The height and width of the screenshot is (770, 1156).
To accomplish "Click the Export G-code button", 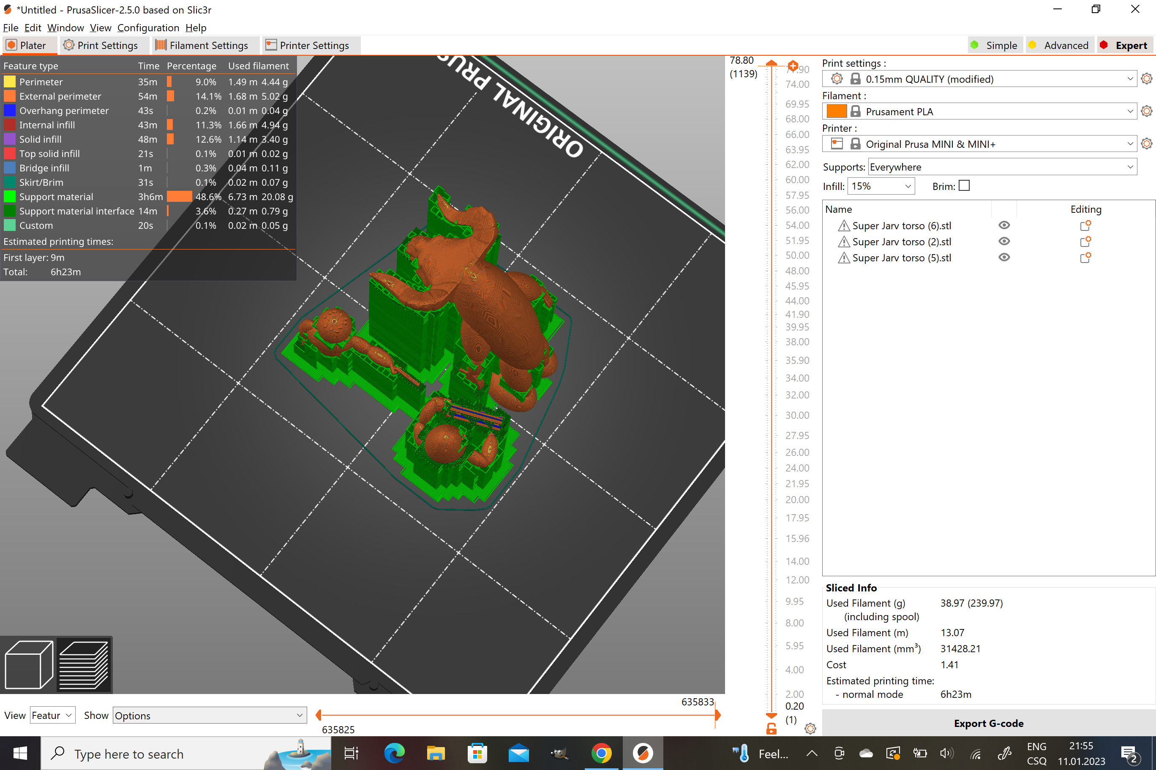I will (988, 723).
